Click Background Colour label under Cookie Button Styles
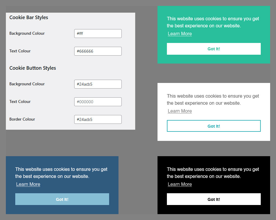 (x=27, y=84)
